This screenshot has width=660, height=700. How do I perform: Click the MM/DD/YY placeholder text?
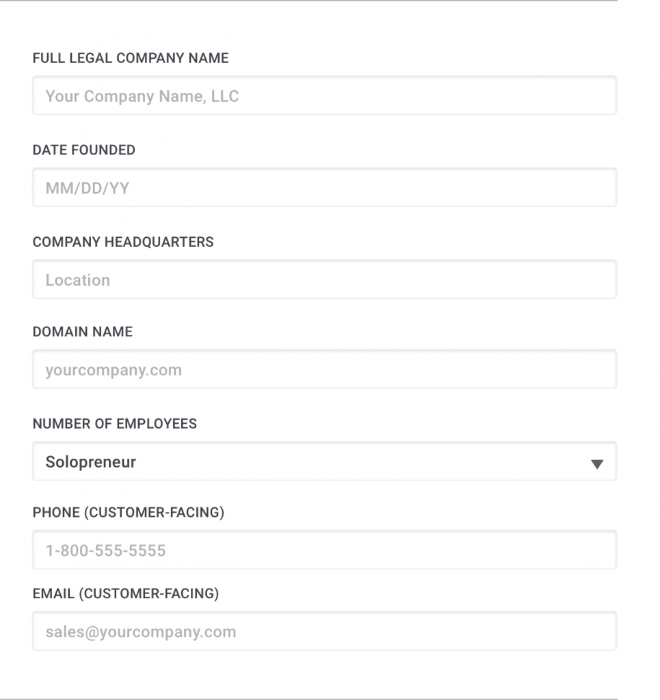(88, 189)
